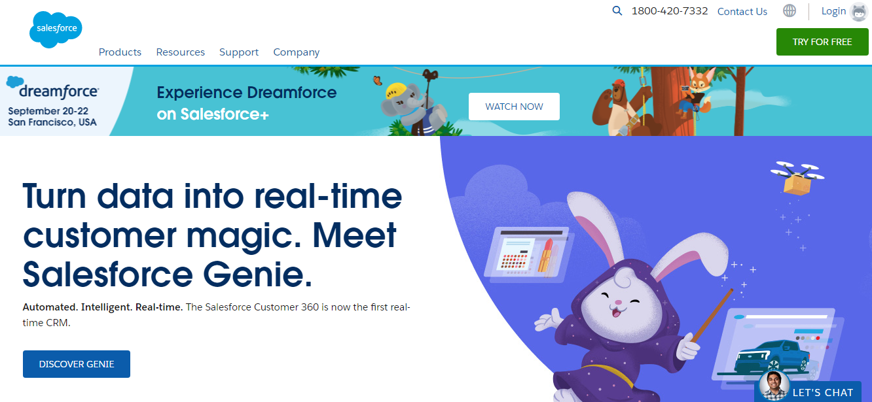Follow the Contact Us link
872x402 pixels.
(742, 11)
